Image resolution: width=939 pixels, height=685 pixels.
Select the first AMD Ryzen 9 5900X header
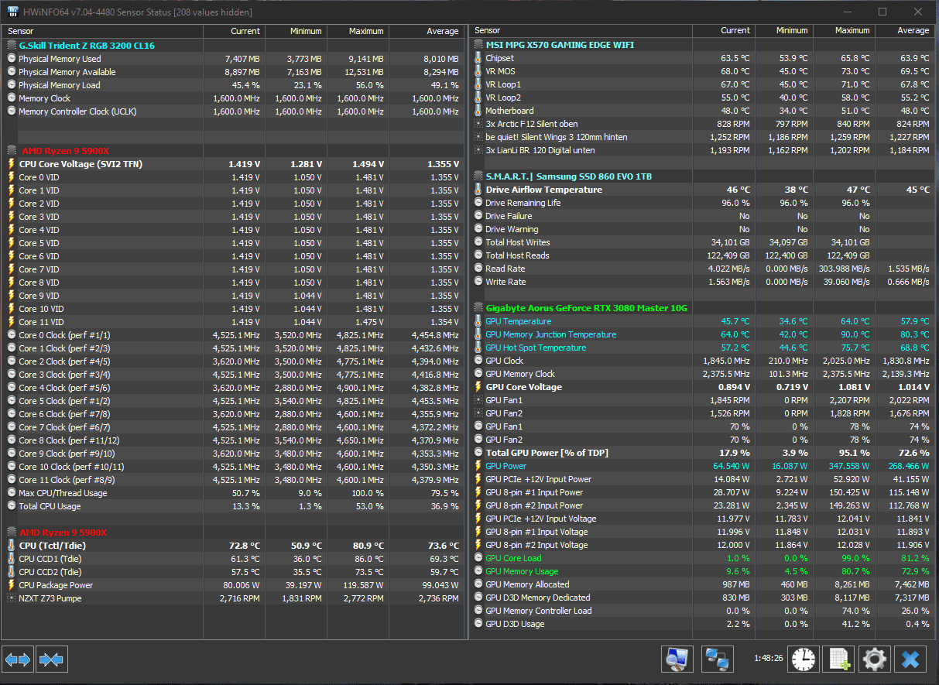(233, 151)
